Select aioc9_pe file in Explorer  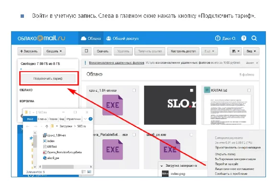click(x=51, y=158)
